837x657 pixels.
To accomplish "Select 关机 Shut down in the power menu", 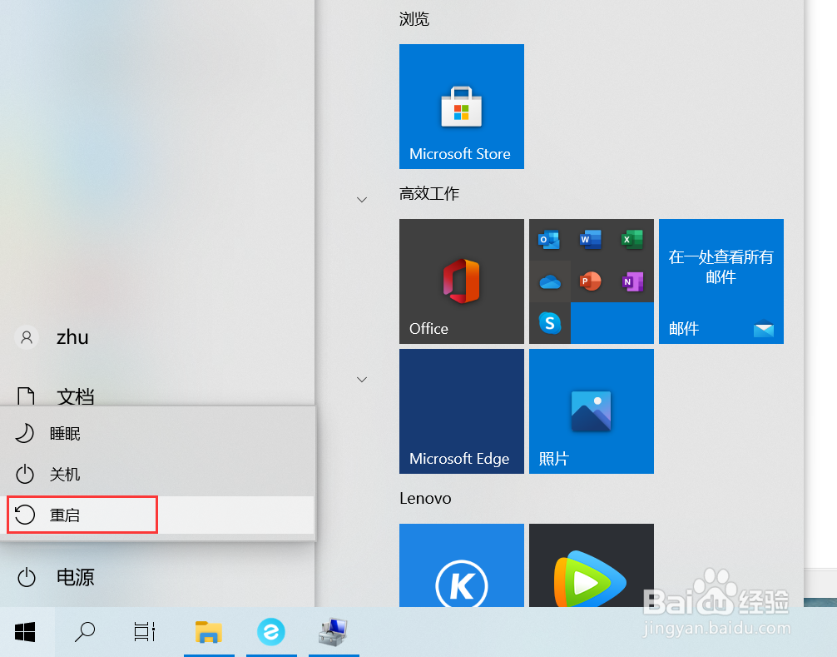I will pyautogui.click(x=157, y=475).
